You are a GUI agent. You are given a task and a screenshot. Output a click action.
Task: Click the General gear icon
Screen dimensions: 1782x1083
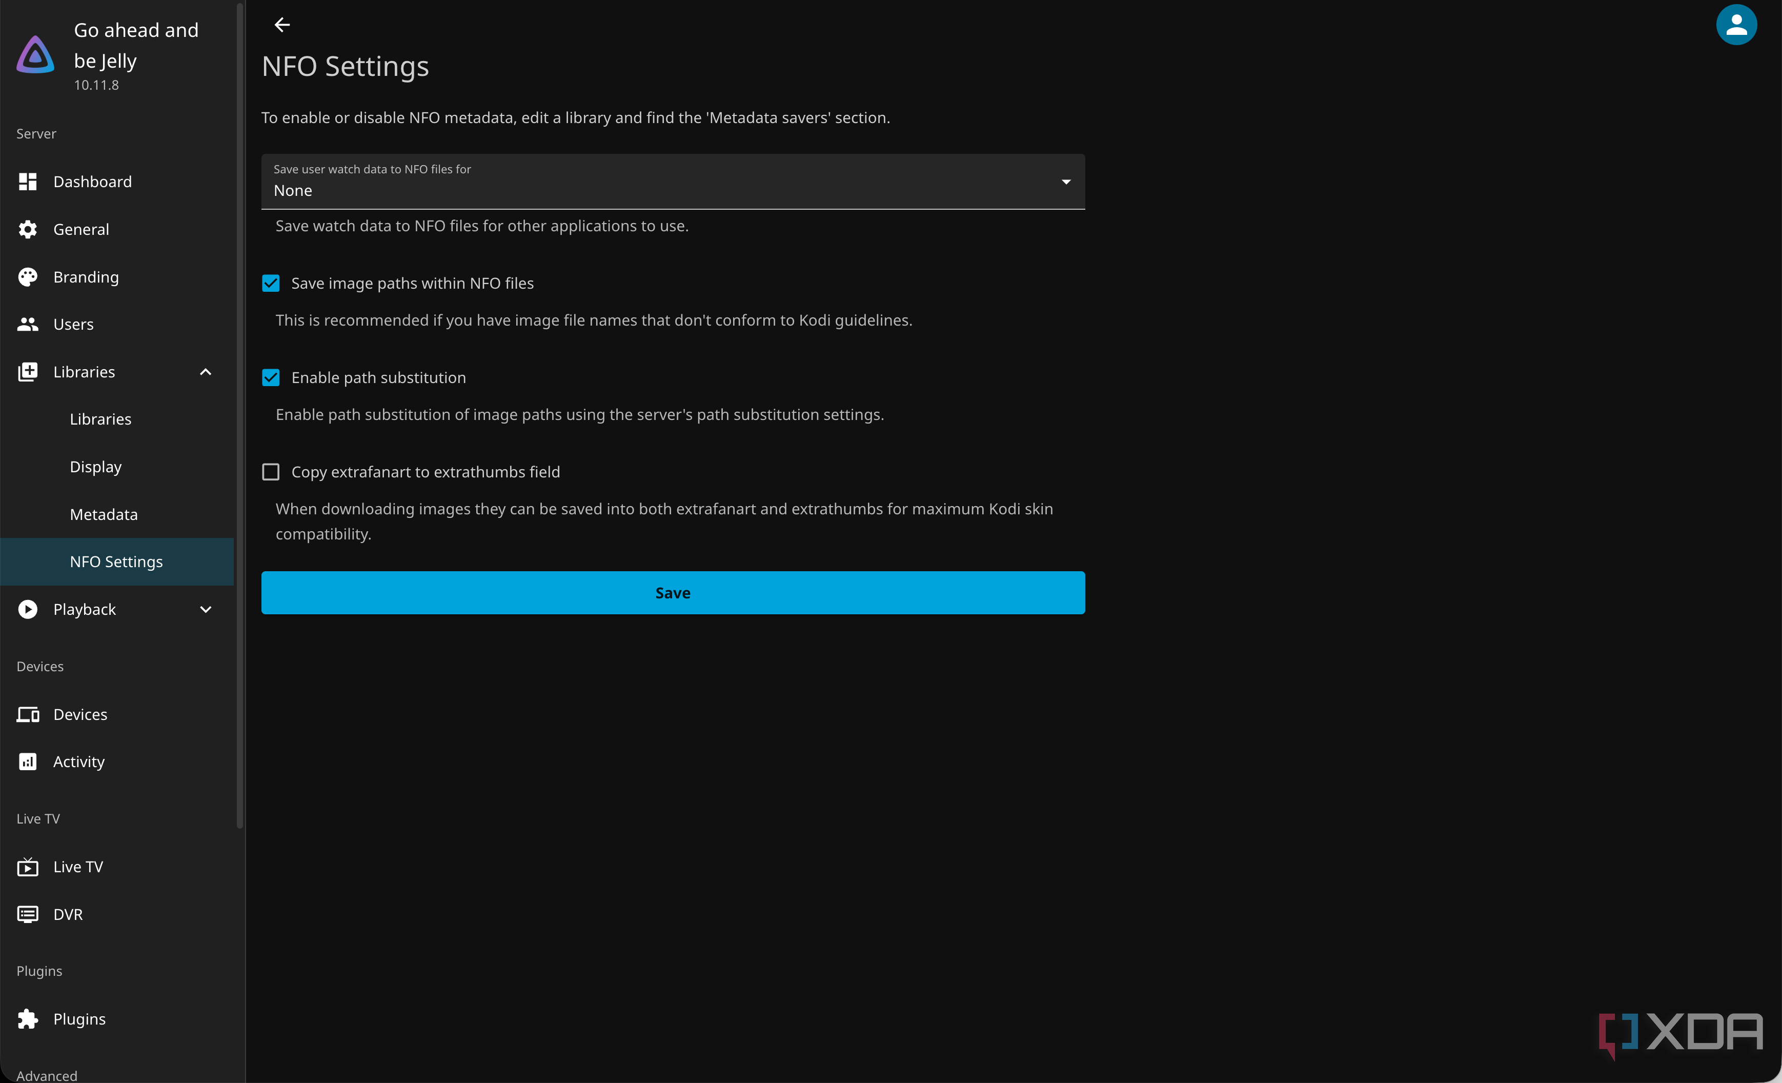click(28, 229)
